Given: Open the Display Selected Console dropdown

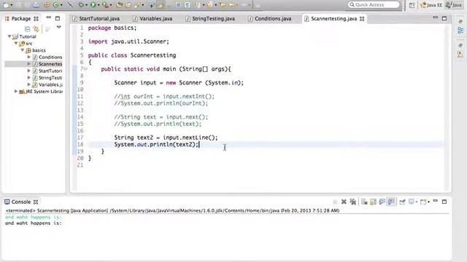Looking at the screenshot, I should pyautogui.click(x=417, y=202).
